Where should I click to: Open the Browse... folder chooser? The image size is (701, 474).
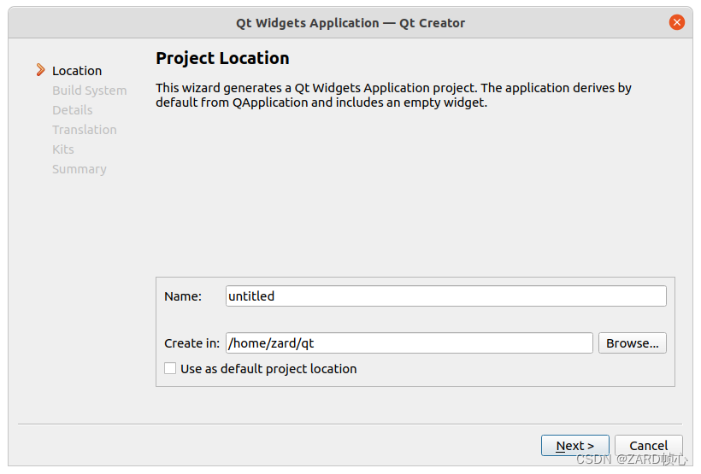pos(632,342)
